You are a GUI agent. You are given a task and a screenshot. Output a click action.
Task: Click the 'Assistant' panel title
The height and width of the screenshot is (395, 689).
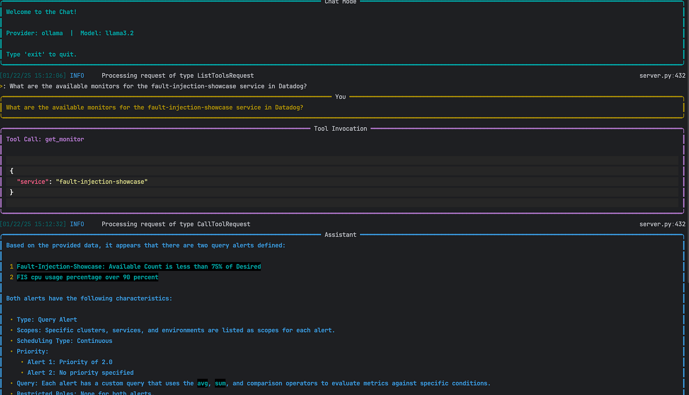340,235
